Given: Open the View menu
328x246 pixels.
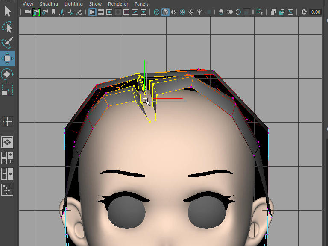Looking at the screenshot, I should [28, 4].
